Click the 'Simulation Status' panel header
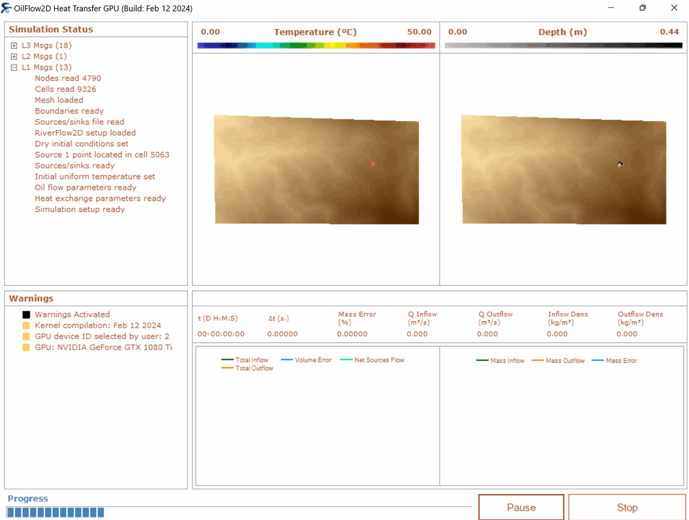Viewport: 689px width, 520px height. [x=51, y=29]
